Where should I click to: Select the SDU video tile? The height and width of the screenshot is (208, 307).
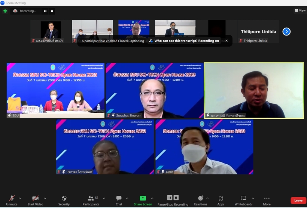pyautogui.click(x=56, y=90)
